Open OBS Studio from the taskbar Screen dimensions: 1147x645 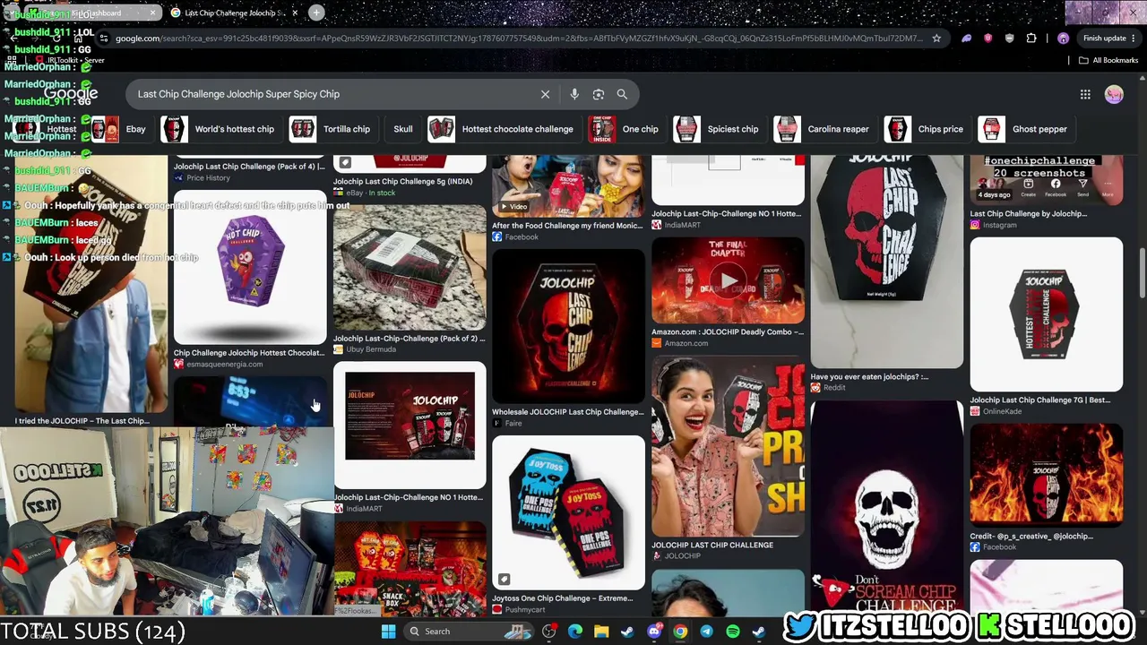[549, 632]
